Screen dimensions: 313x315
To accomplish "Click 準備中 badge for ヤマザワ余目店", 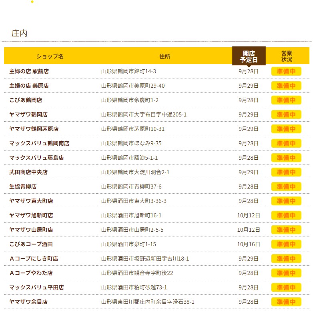I will [x=286, y=302].
